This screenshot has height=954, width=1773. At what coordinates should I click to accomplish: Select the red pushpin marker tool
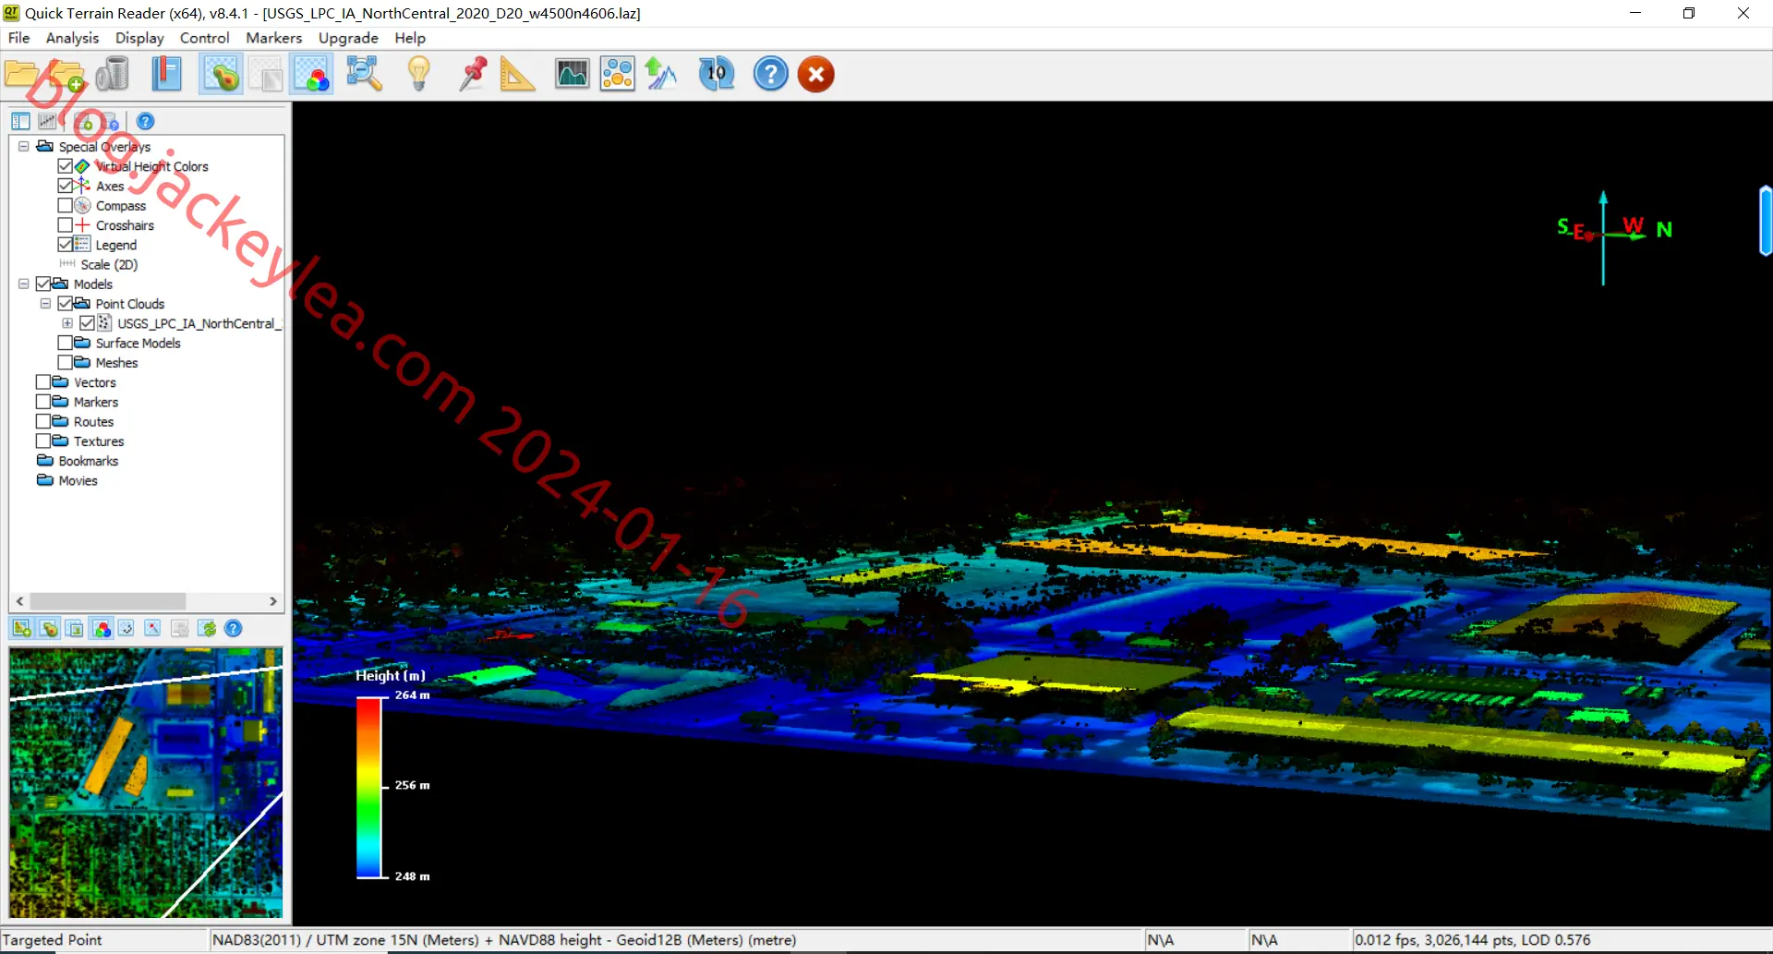pos(473,74)
